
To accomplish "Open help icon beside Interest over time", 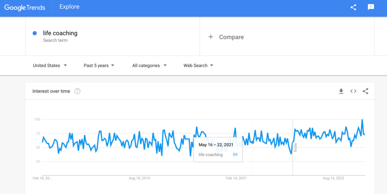I will pos(77,91).
